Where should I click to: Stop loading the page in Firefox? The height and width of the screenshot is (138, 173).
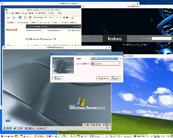click(25, 18)
